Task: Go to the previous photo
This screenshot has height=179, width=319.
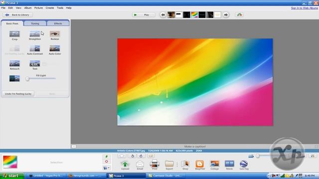Action: (163, 15)
